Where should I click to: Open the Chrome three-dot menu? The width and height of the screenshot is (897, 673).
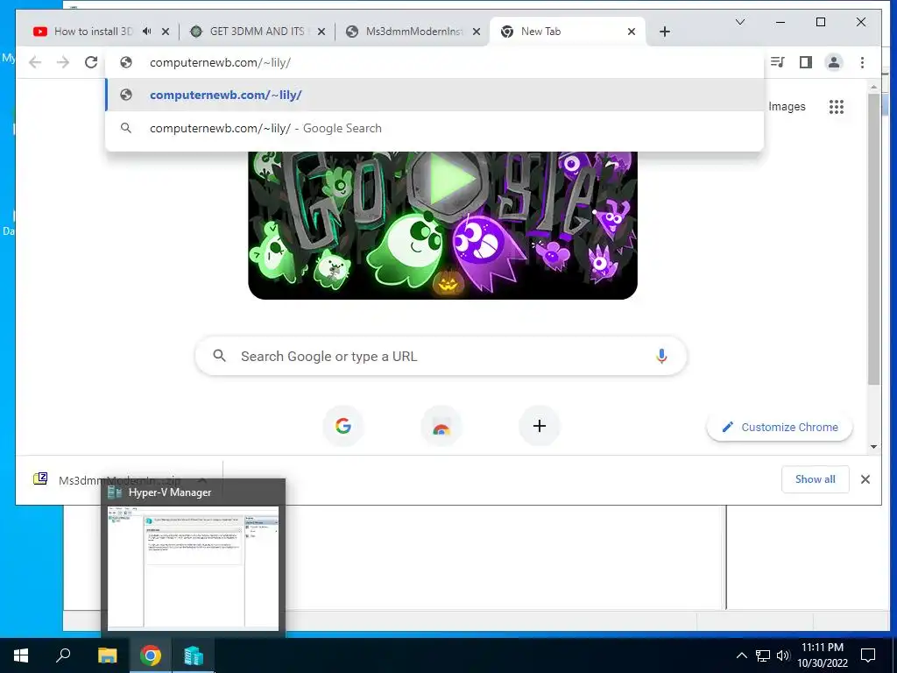pyautogui.click(x=862, y=62)
